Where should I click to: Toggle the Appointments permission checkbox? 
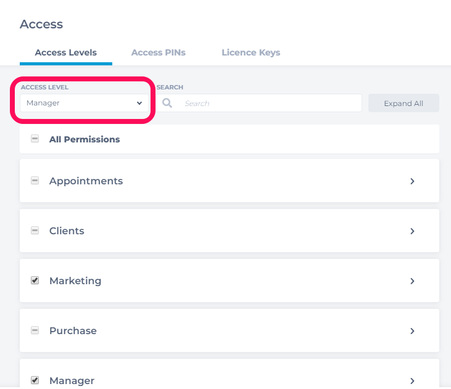pos(35,181)
